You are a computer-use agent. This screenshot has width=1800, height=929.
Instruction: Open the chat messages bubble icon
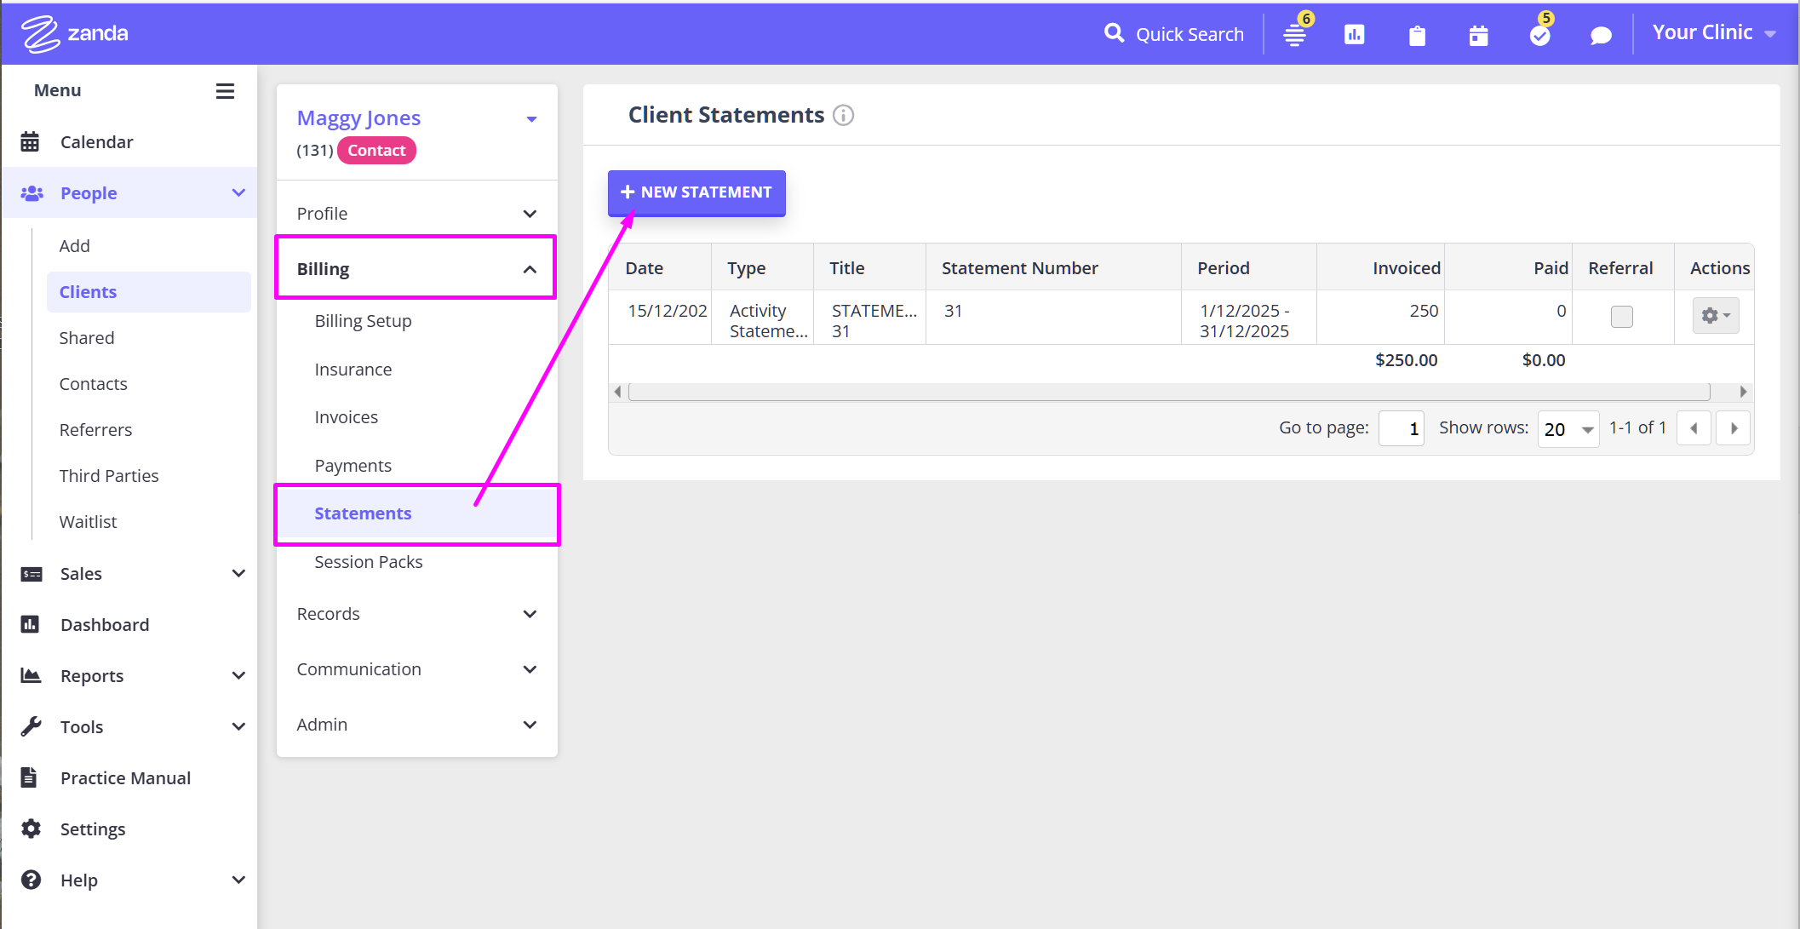point(1601,35)
